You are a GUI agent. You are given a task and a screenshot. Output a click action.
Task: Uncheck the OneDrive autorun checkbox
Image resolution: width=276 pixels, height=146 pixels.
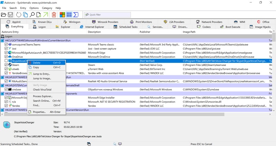[6, 57]
